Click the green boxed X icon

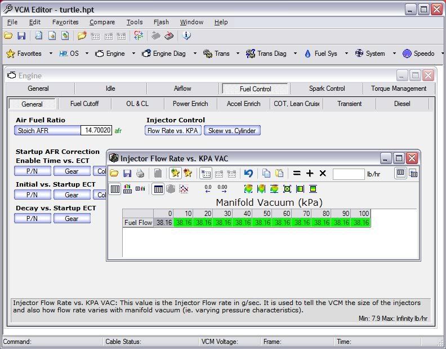pos(287,189)
